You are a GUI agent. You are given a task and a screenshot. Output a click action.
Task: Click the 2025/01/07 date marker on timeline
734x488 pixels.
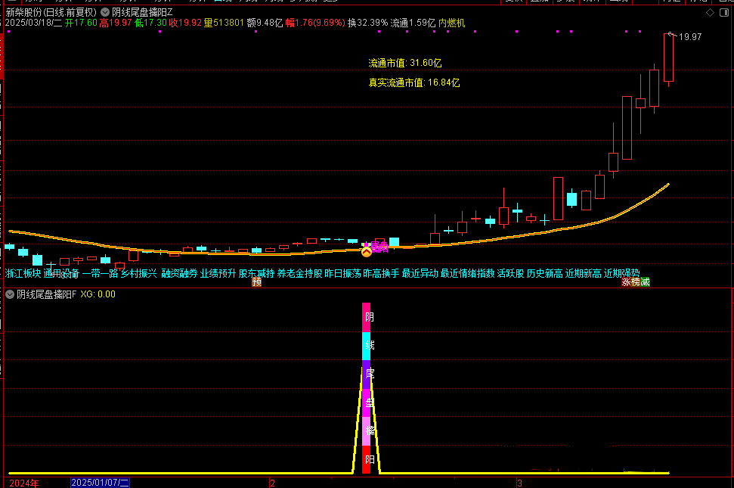coord(101,483)
